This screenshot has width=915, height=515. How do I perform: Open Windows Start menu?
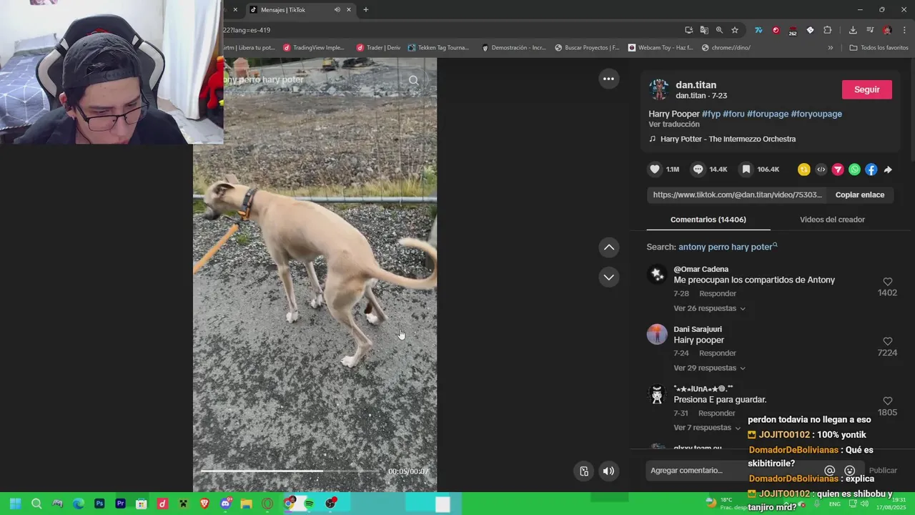click(15, 504)
